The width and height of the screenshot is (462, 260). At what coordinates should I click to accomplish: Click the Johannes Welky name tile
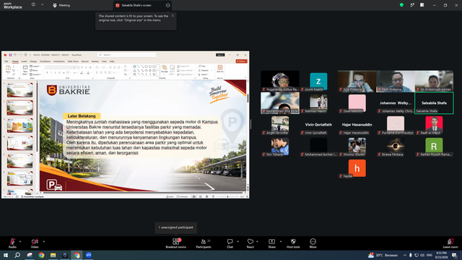click(396, 103)
